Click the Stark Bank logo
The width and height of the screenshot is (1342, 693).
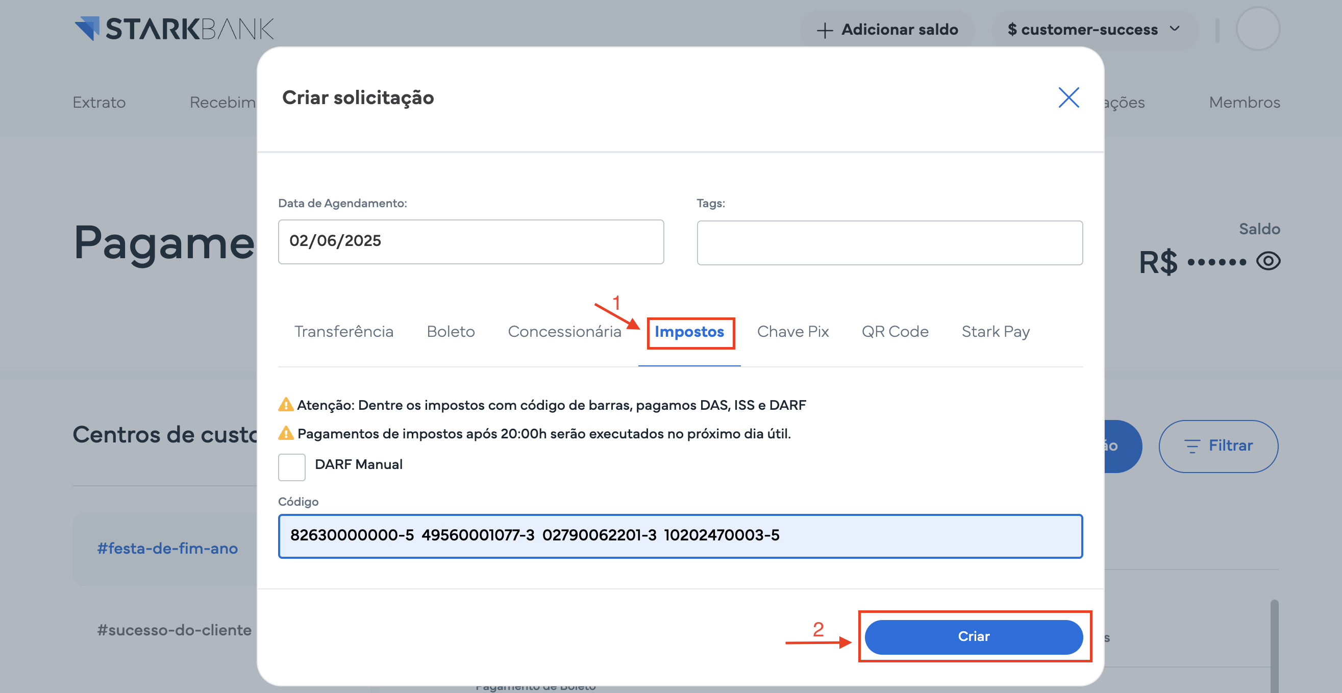174,29
